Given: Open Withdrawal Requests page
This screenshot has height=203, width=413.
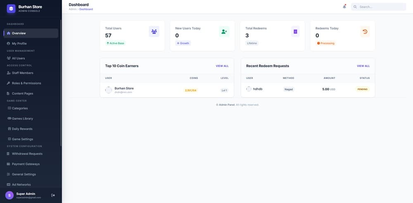Looking at the screenshot, I should 27,154.
